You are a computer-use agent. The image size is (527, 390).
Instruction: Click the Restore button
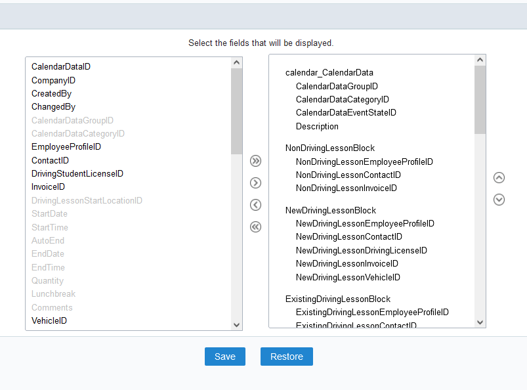click(x=287, y=357)
